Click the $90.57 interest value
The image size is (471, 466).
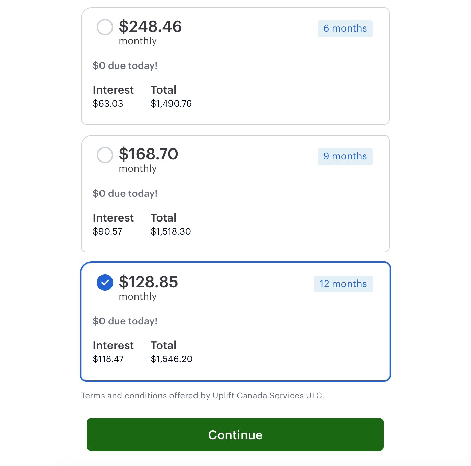pos(107,231)
